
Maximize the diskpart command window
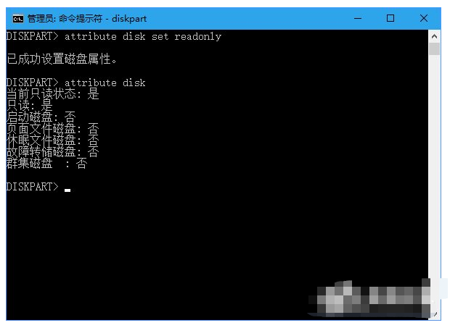pos(390,19)
